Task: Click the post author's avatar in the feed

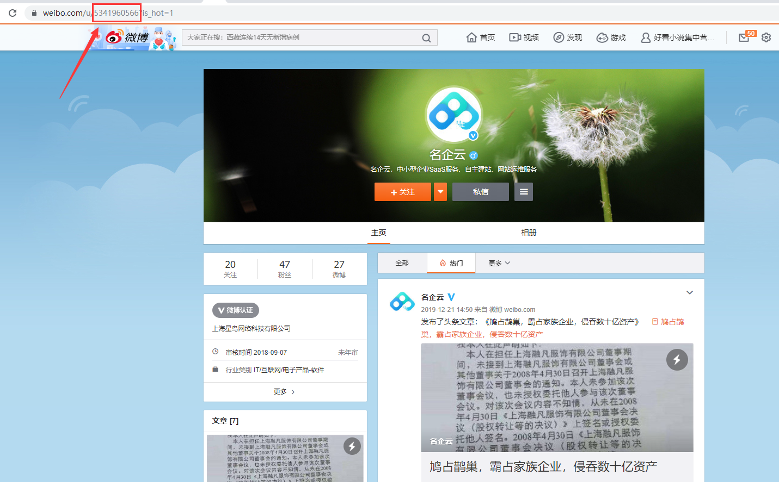Action: pyautogui.click(x=402, y=302)
